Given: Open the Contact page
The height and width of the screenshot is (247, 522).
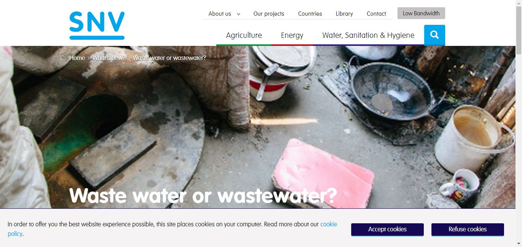Looking at the screenshot, I should [x=376, y=14].
